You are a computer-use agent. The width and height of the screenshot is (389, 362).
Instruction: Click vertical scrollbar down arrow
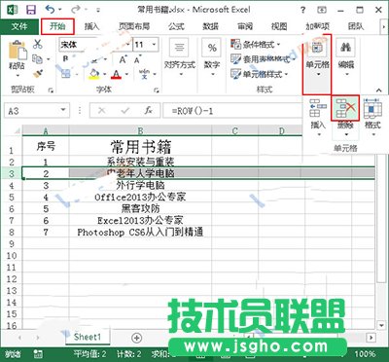click(381, 325)
